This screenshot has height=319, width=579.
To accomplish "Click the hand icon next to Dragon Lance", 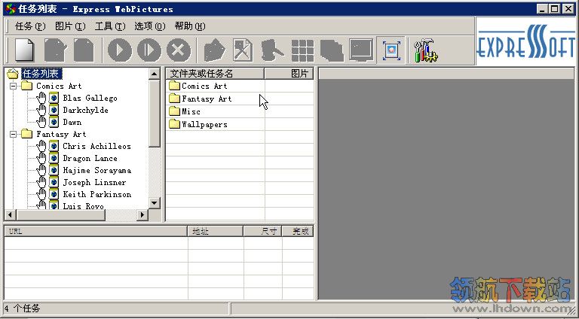I will pos(41,159).
